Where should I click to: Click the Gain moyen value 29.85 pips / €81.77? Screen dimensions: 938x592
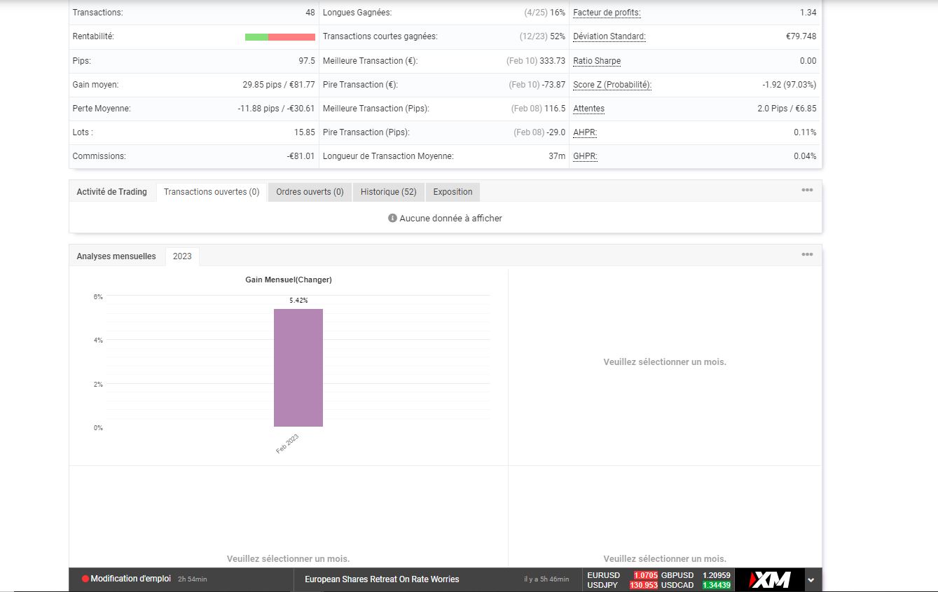[279, 85]
